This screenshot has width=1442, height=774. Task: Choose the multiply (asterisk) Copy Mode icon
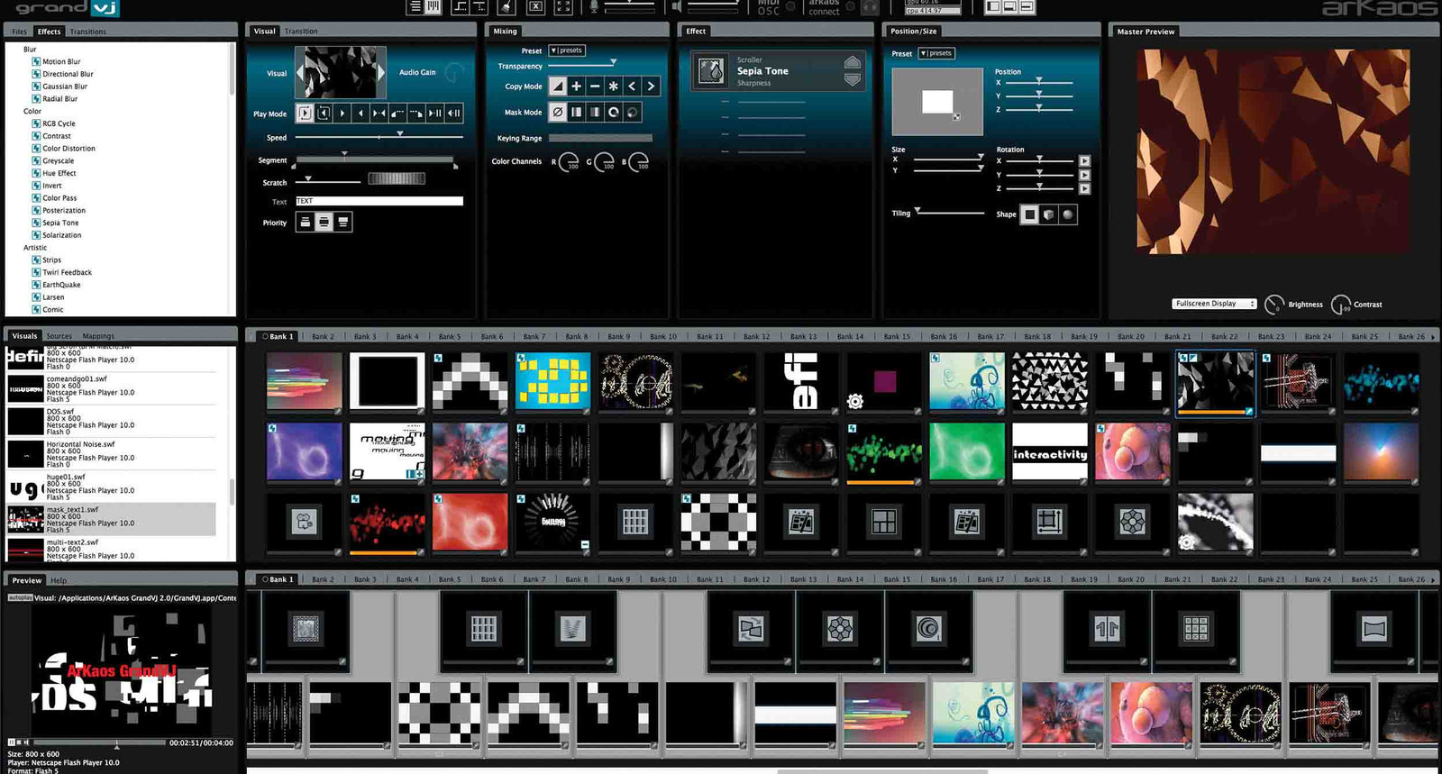[614, 87]
